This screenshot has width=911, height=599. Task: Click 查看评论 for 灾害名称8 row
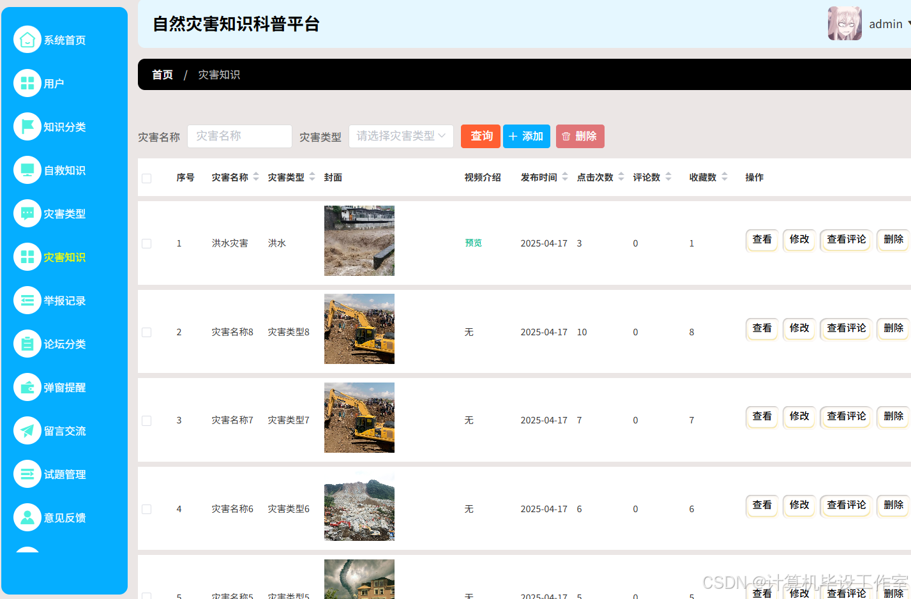847,328
